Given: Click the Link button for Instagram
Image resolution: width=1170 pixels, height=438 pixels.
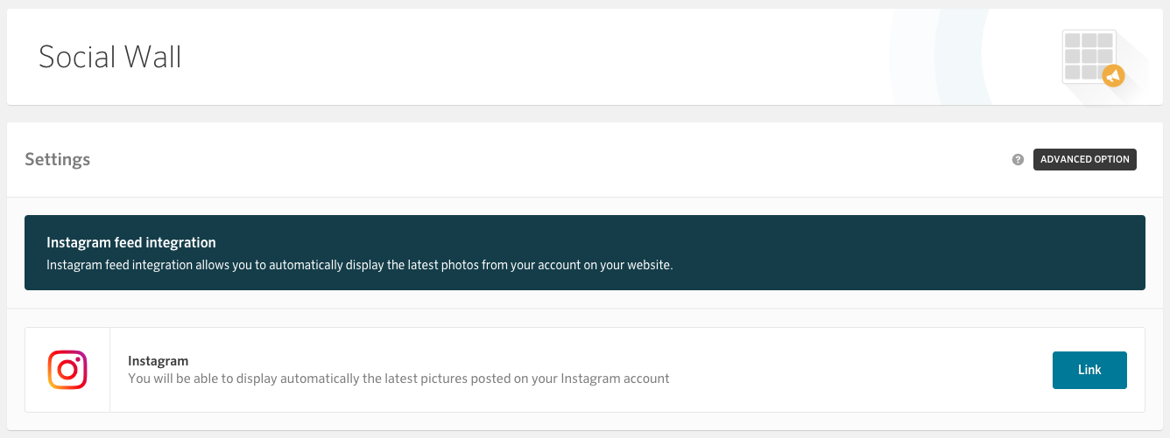Looking at the screenshot, I should click(x=1089, y=370).
